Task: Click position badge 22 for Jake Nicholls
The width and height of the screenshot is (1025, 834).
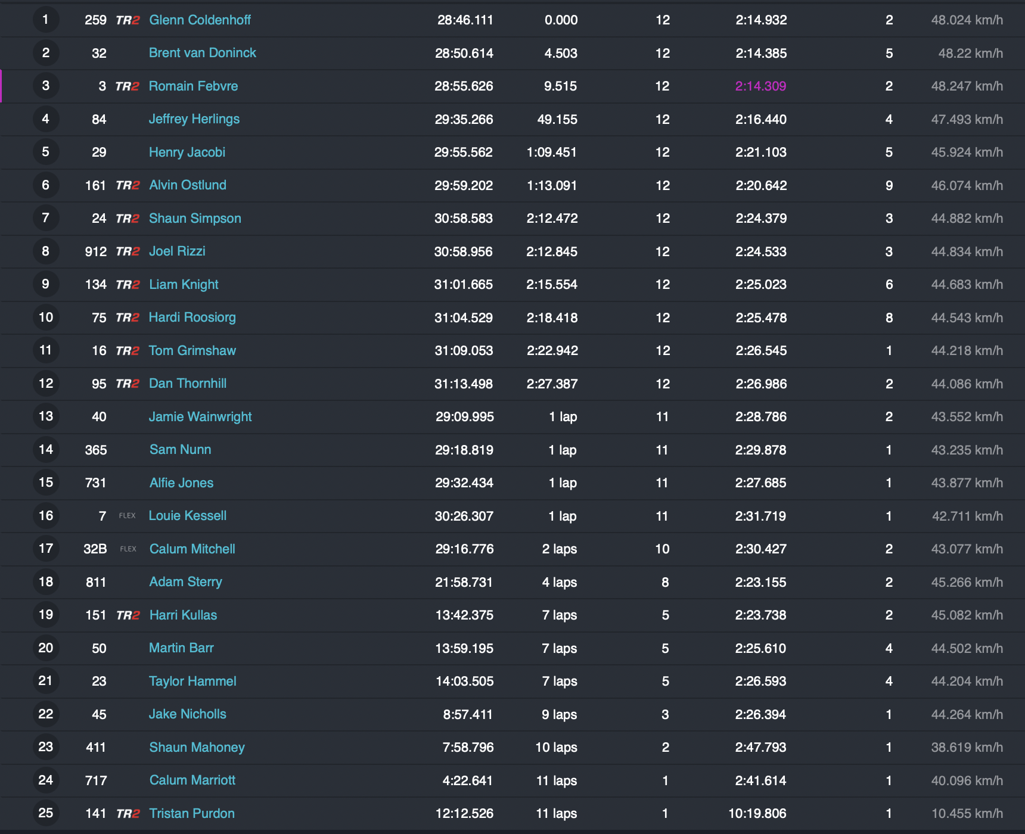Action: pos(46,714)
